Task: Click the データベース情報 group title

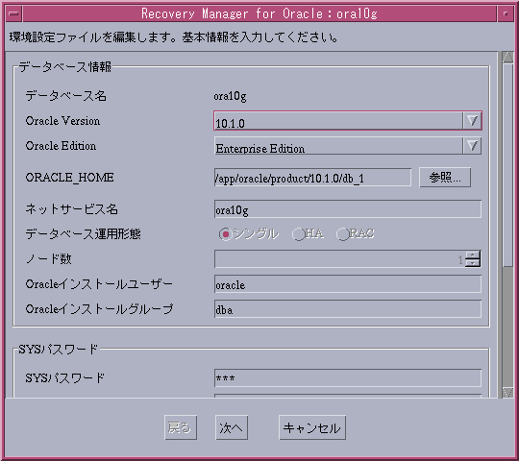Action: pos(65,67)
